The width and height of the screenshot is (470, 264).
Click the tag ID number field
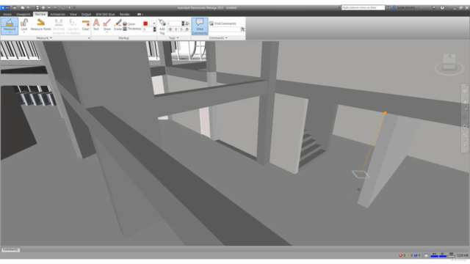click(x=174, y=23)
